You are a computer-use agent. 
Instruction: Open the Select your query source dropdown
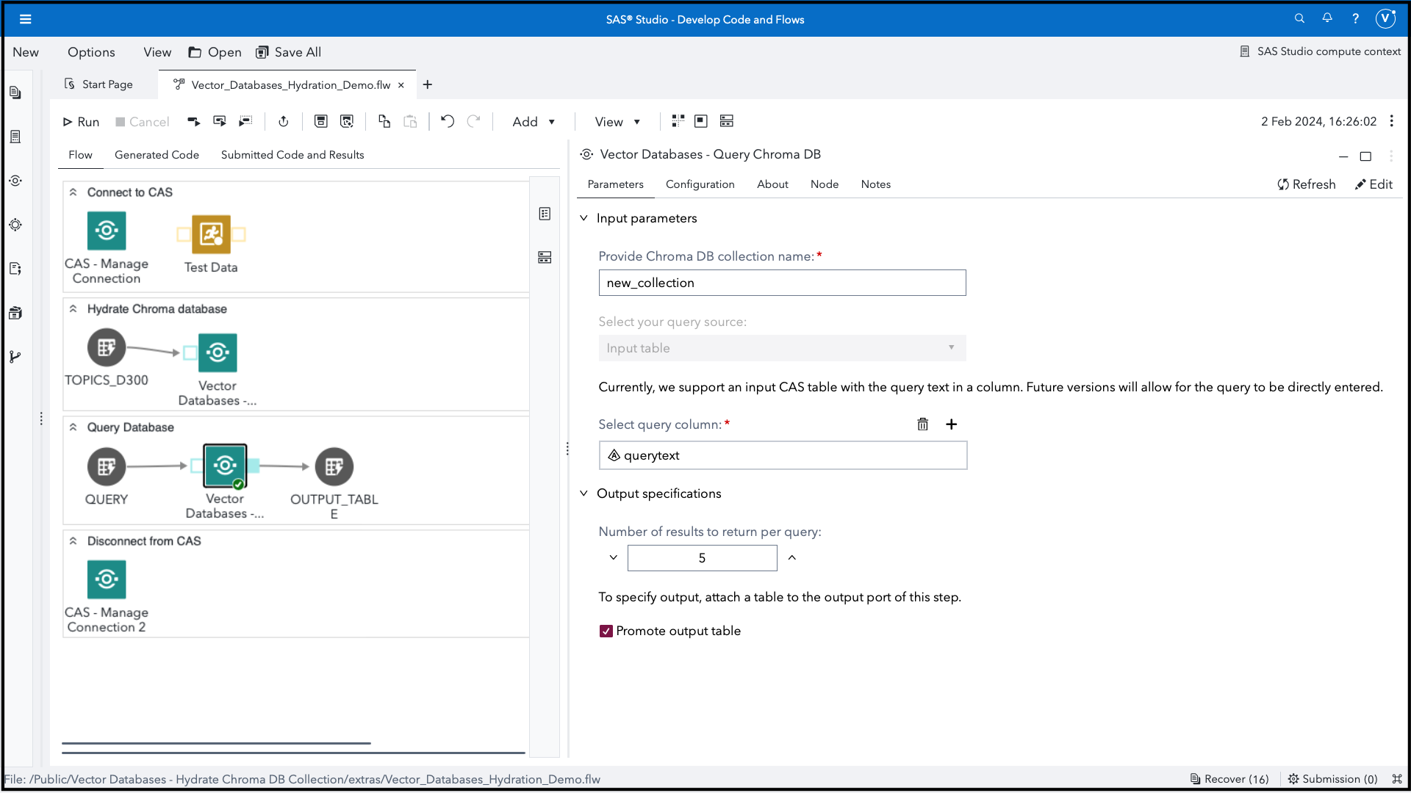point(782,348)
